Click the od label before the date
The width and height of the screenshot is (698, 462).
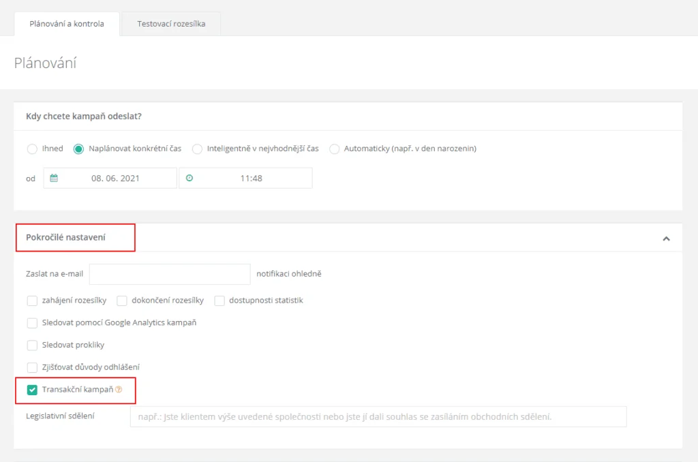point(30,179)
